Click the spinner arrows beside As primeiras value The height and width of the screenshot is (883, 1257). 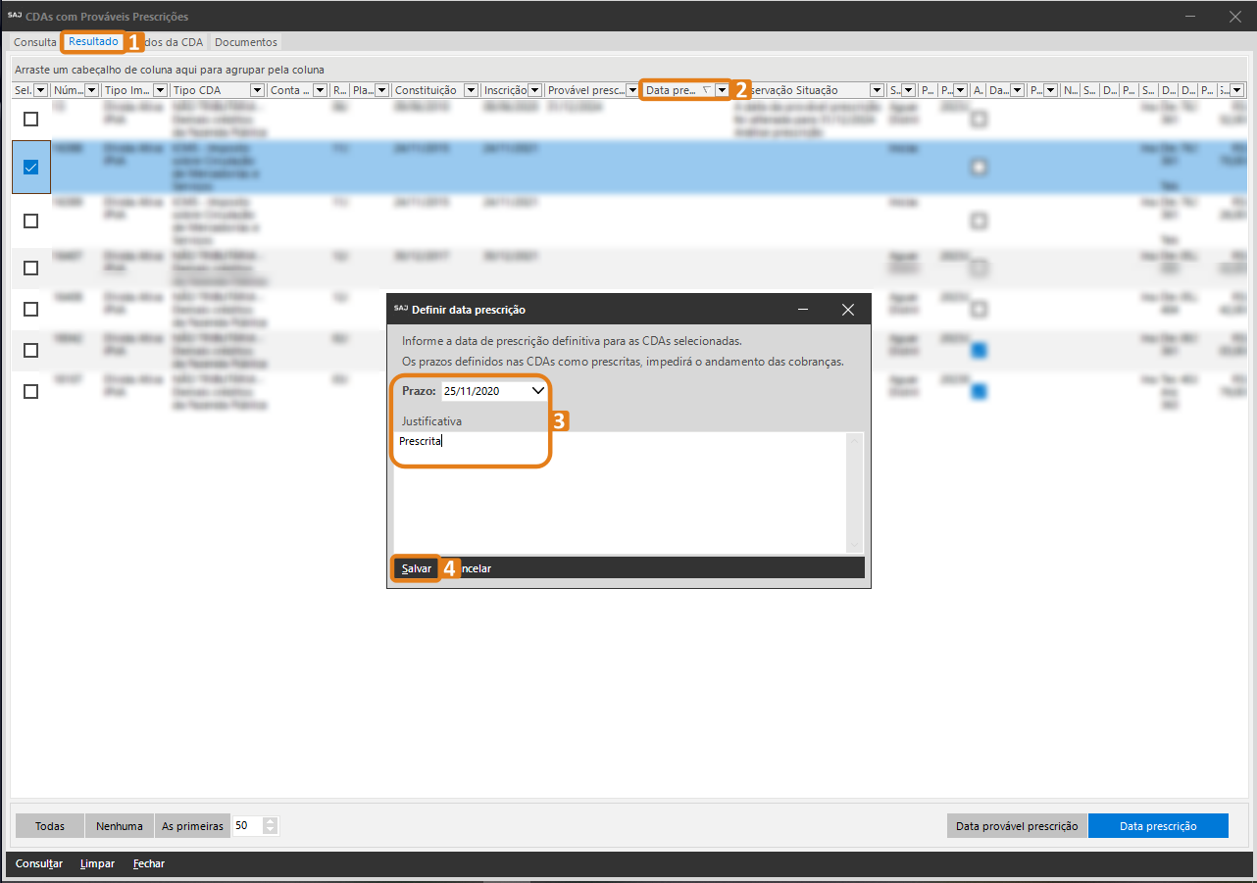(271, 826)
